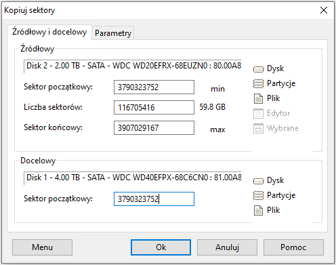Image resolution: width=336 pixels, height=265 pixels.
Task: Open help via Pomoc button
Action: (293, 247)
